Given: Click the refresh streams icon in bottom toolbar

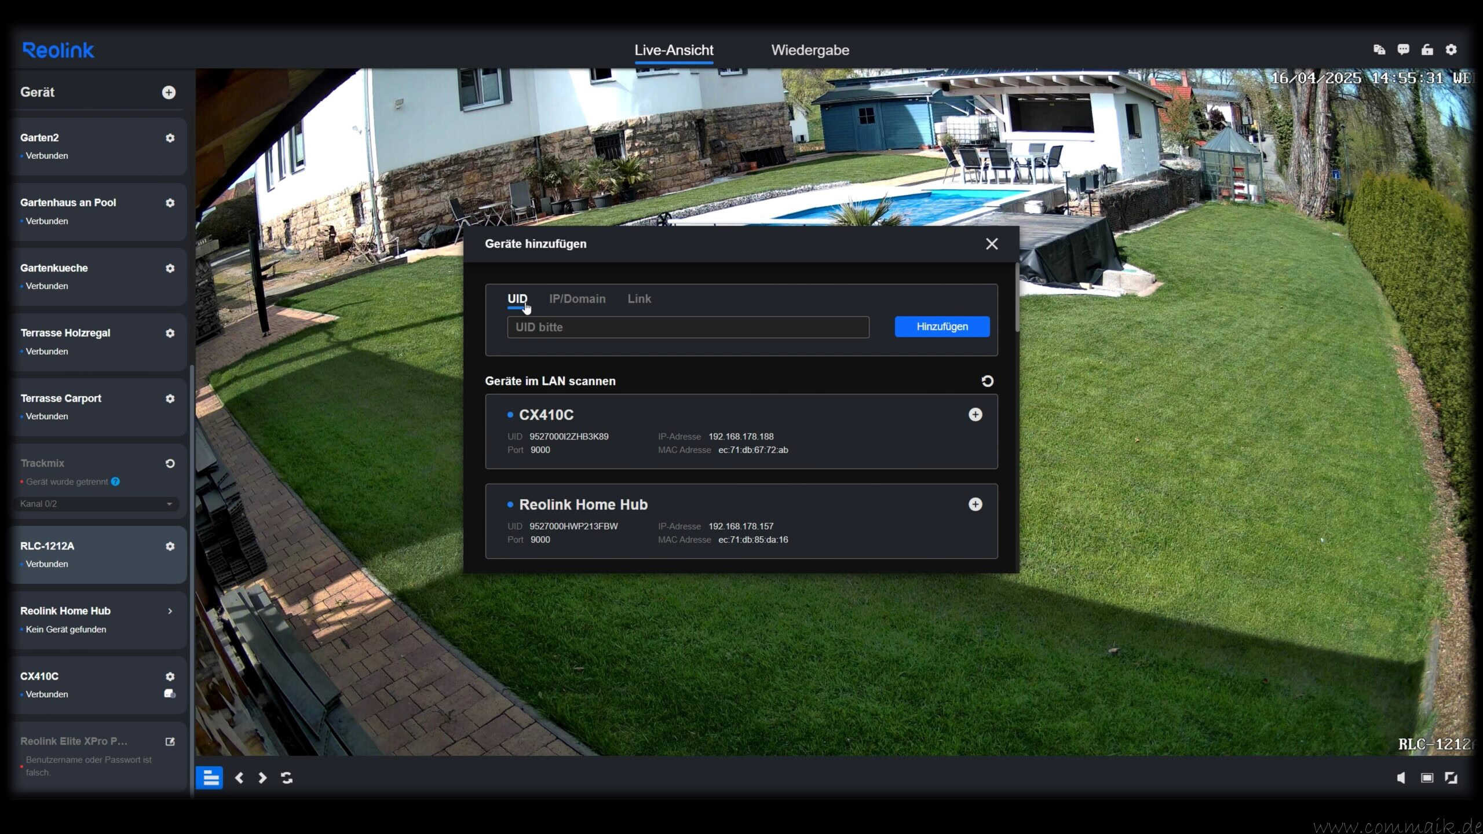Looking at the screenshot, I should pos(287,778).
